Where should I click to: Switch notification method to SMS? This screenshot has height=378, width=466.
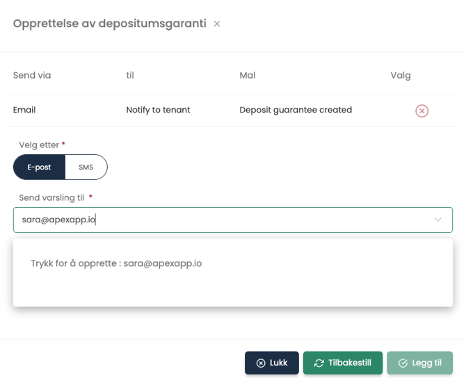(x=86, y=167)
